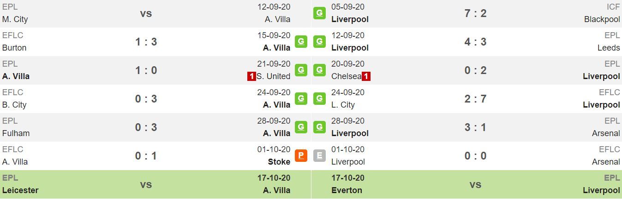Select the Everton team name in highlighted row

347,190
